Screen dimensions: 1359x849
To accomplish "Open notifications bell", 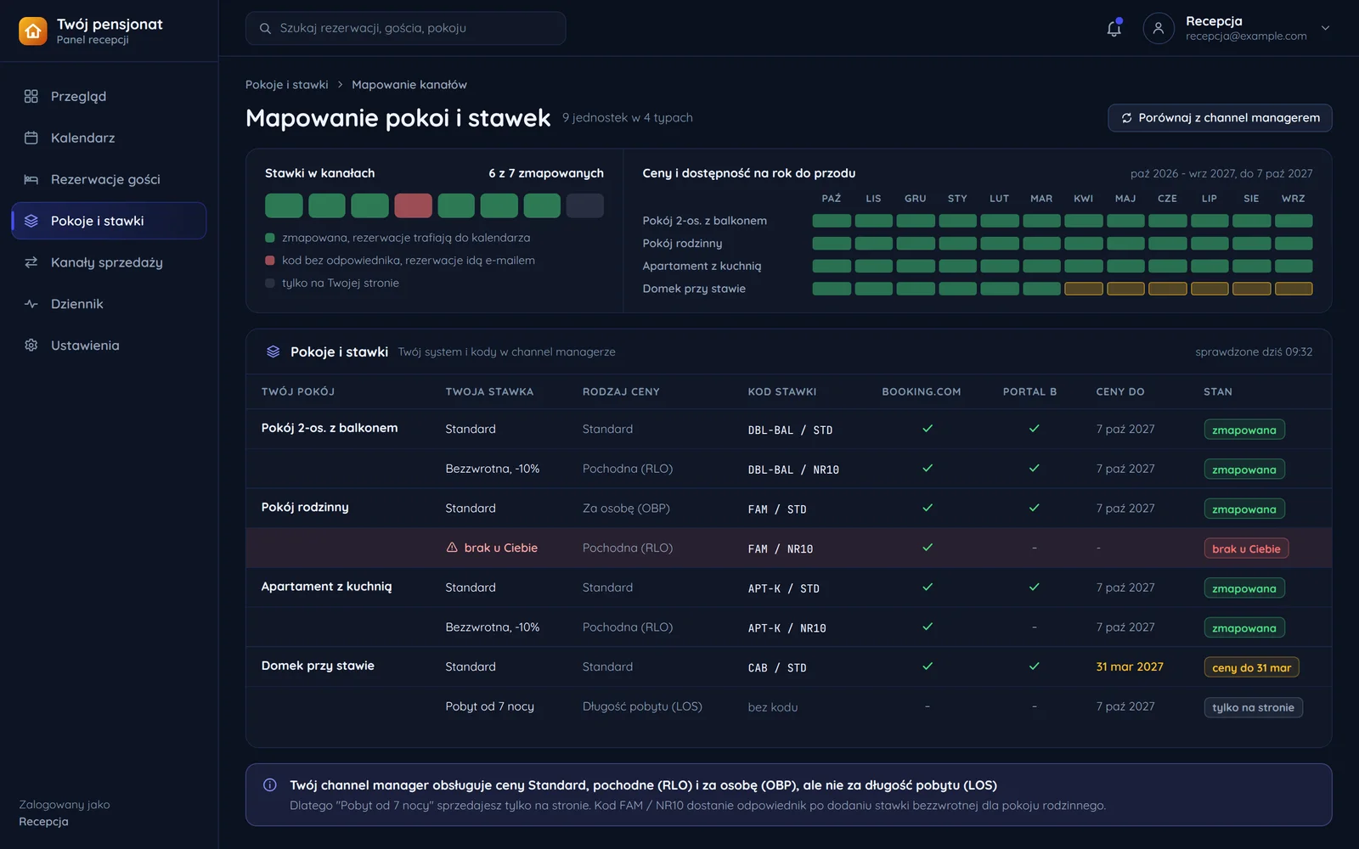I will coord(1114,28).
